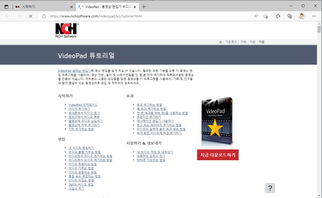Open 비디오의 일부에 블러 효과 link

161,129
